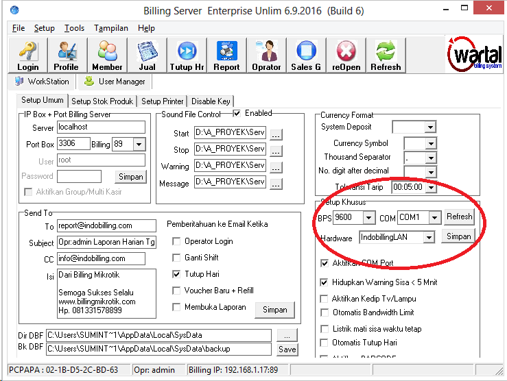Viewport: 507px width, 381px height.
Task: Enable Ganti Shift email notification
Action: coord(176,258)
